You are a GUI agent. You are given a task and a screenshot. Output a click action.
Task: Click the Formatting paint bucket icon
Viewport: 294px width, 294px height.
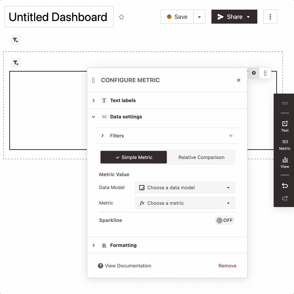[x=104, y=245]
